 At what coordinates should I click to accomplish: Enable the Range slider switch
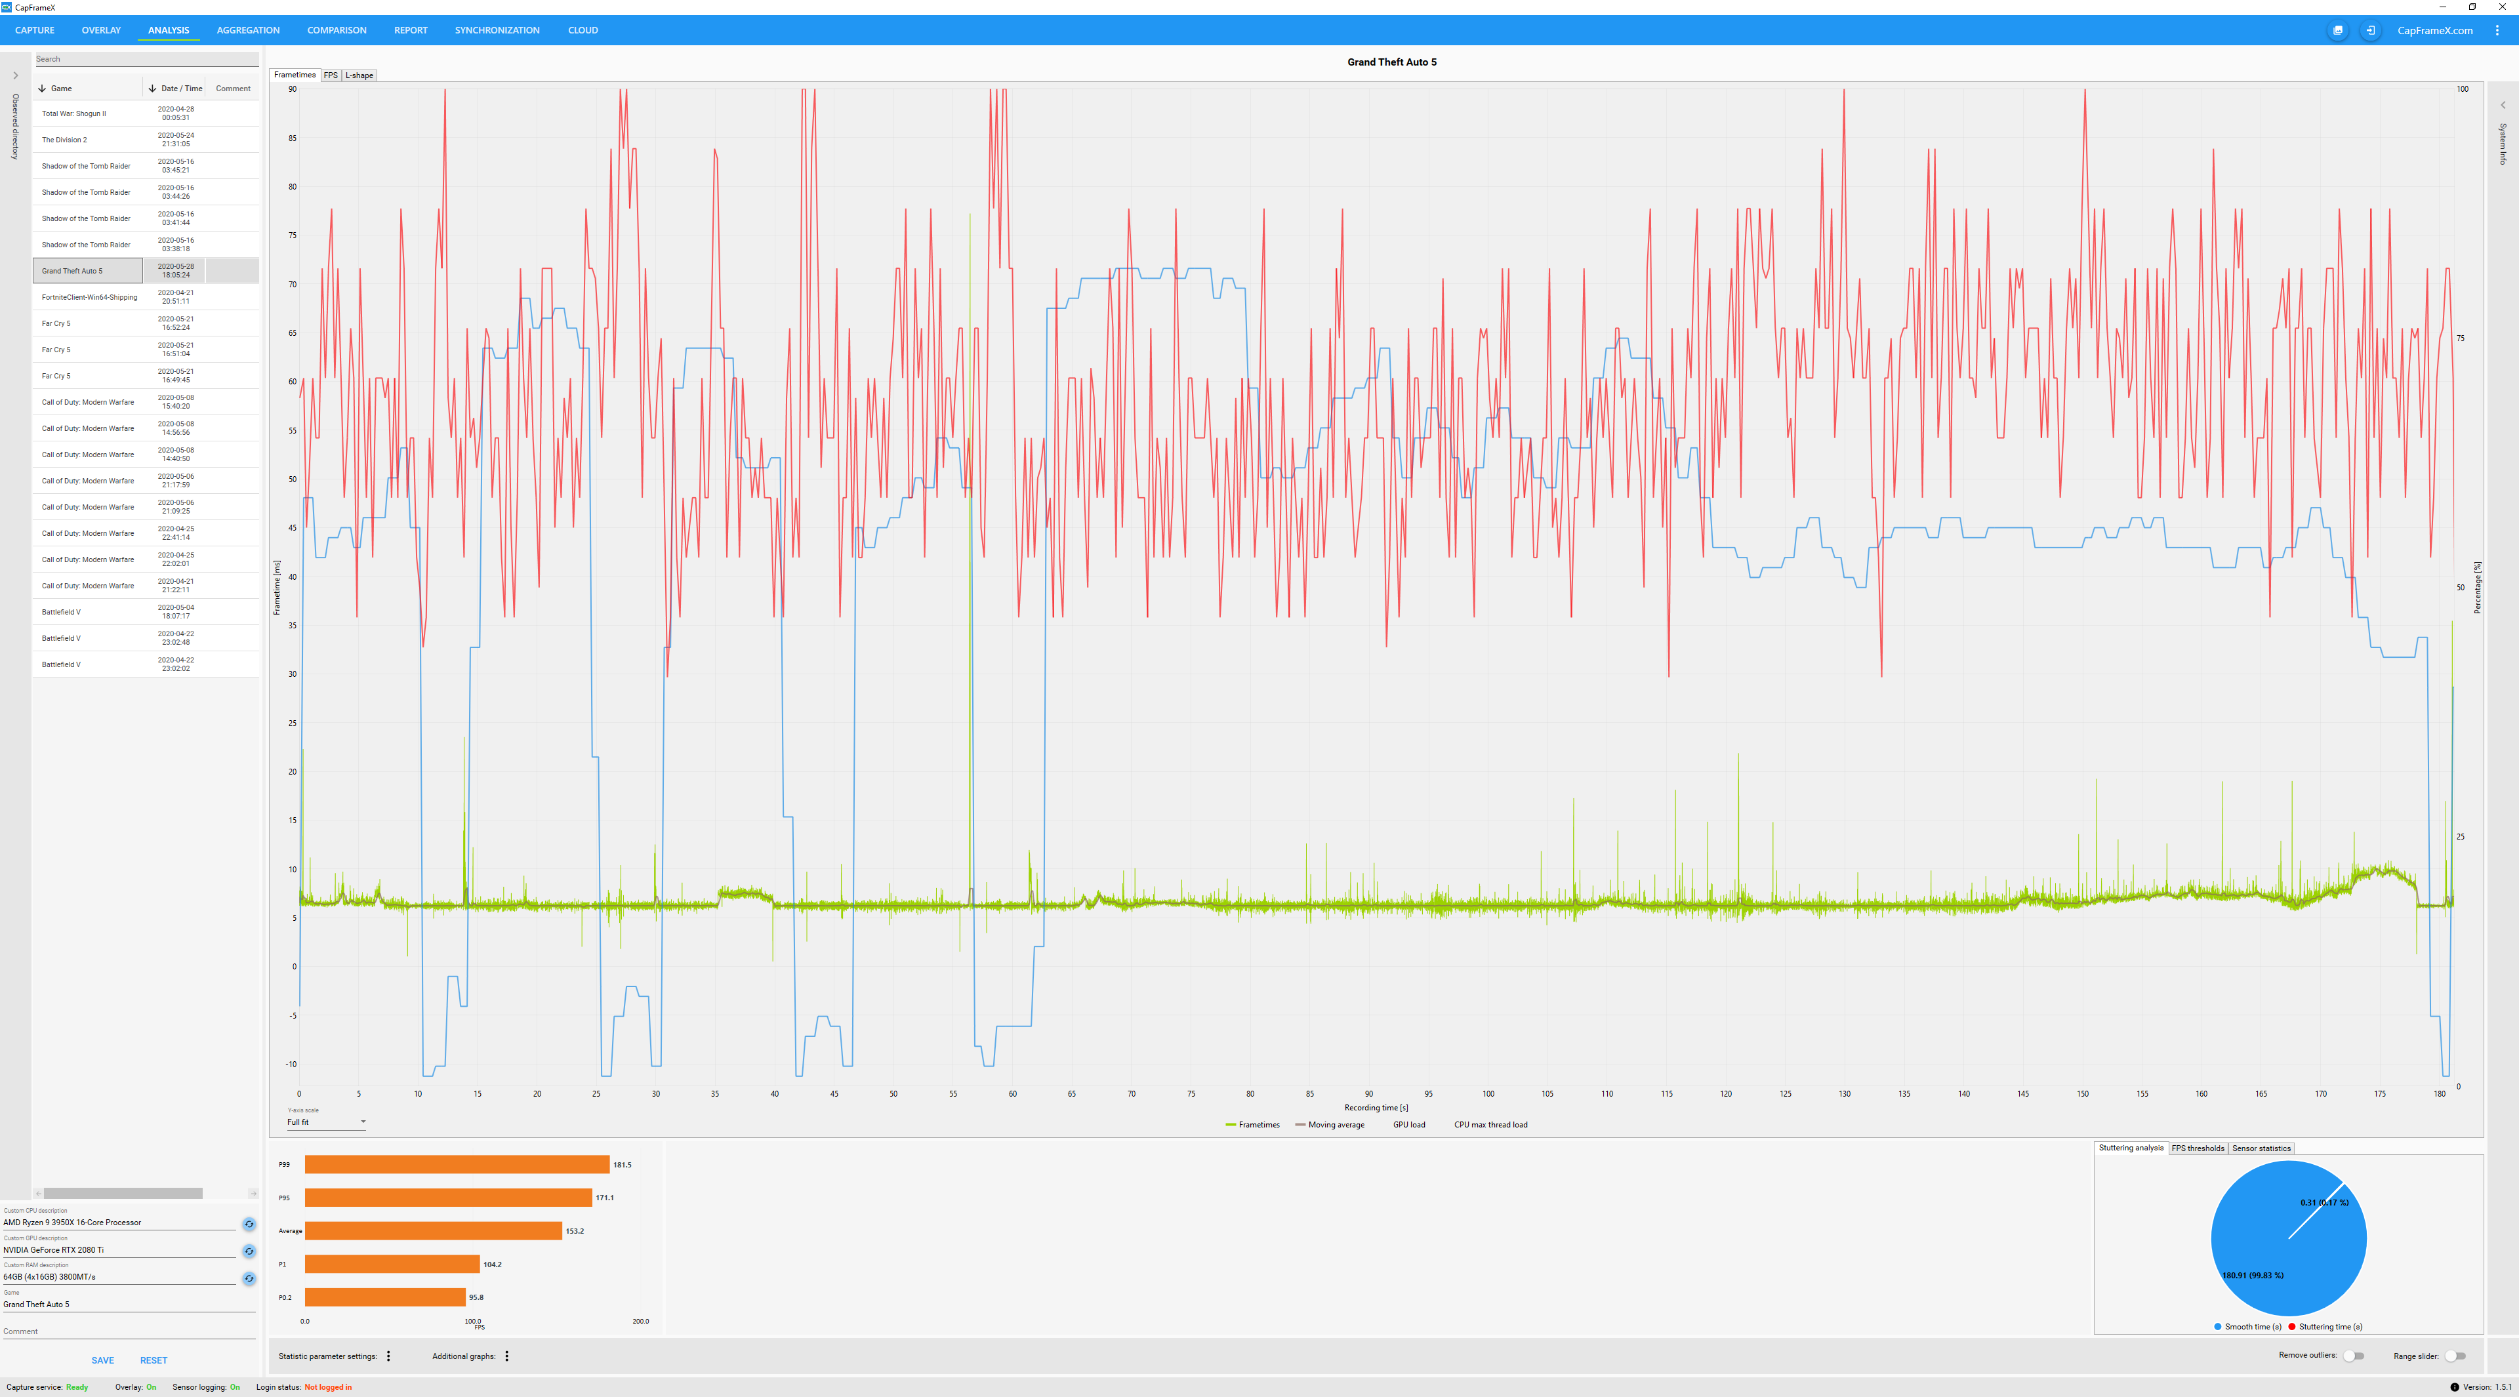tap(2455, 1356)
